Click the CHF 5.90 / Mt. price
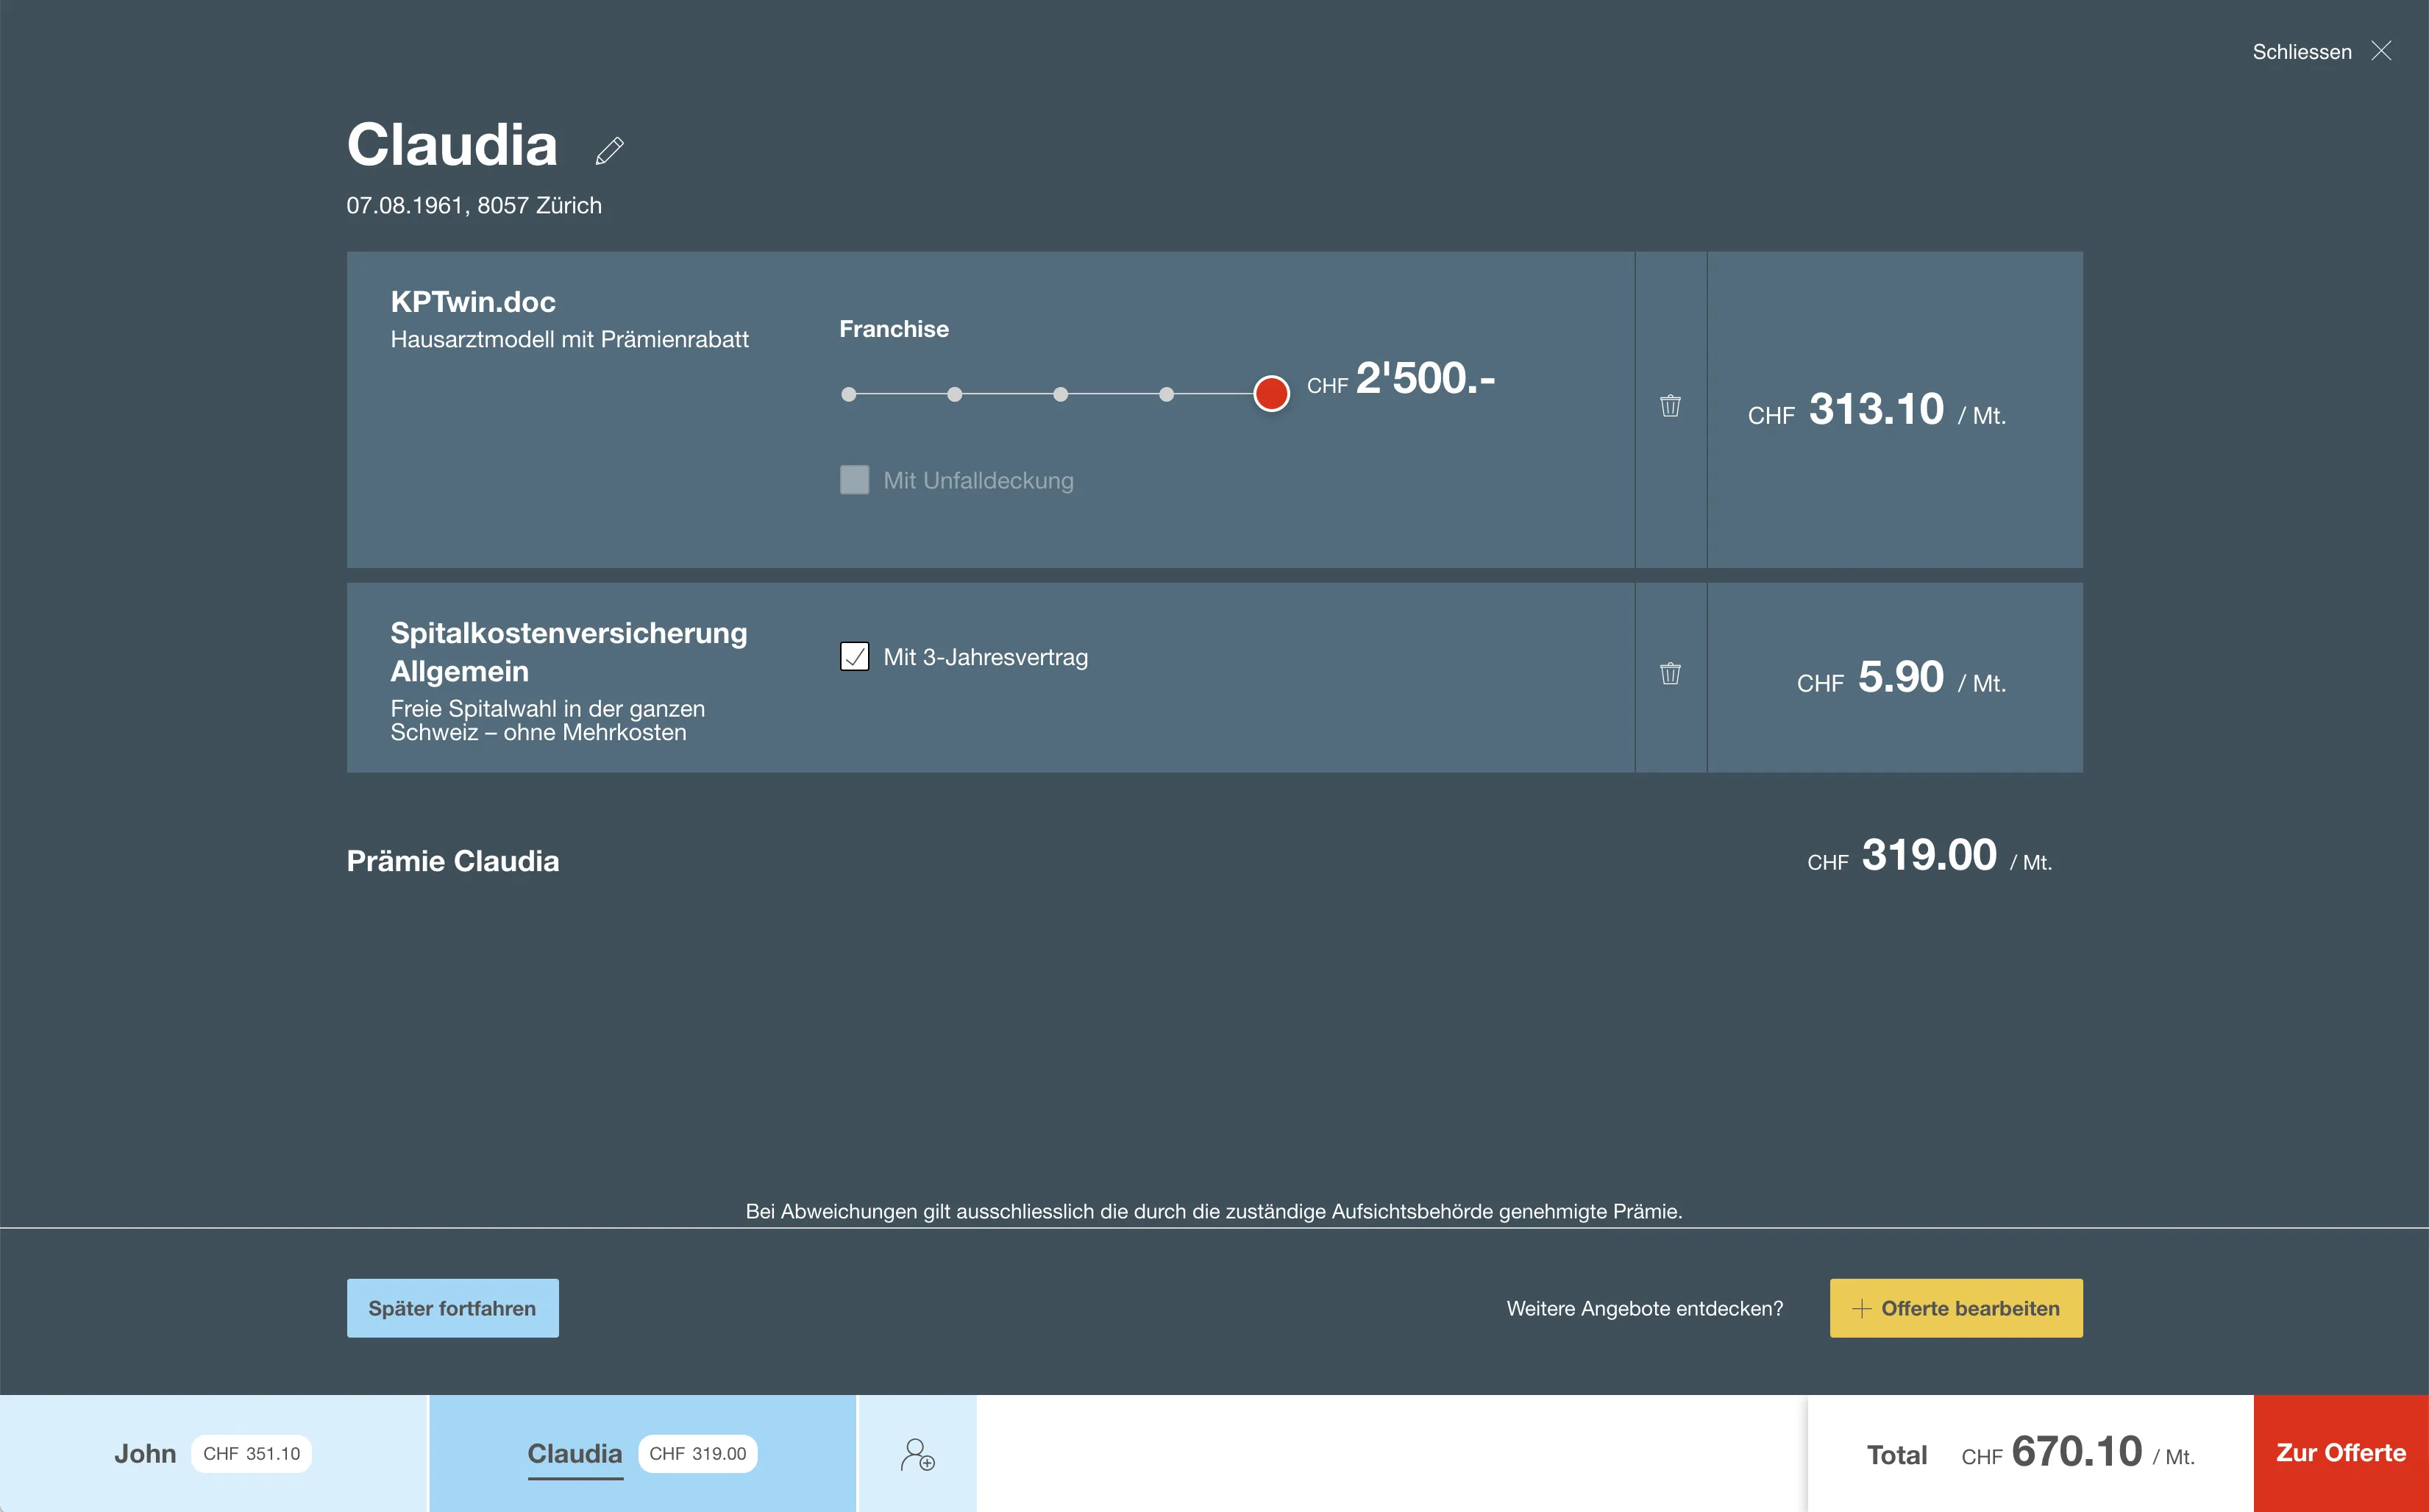 (1902, 678)
